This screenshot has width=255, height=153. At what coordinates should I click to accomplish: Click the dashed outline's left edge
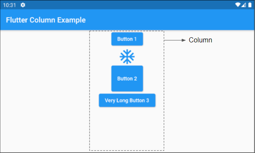[x=90, y=90]
